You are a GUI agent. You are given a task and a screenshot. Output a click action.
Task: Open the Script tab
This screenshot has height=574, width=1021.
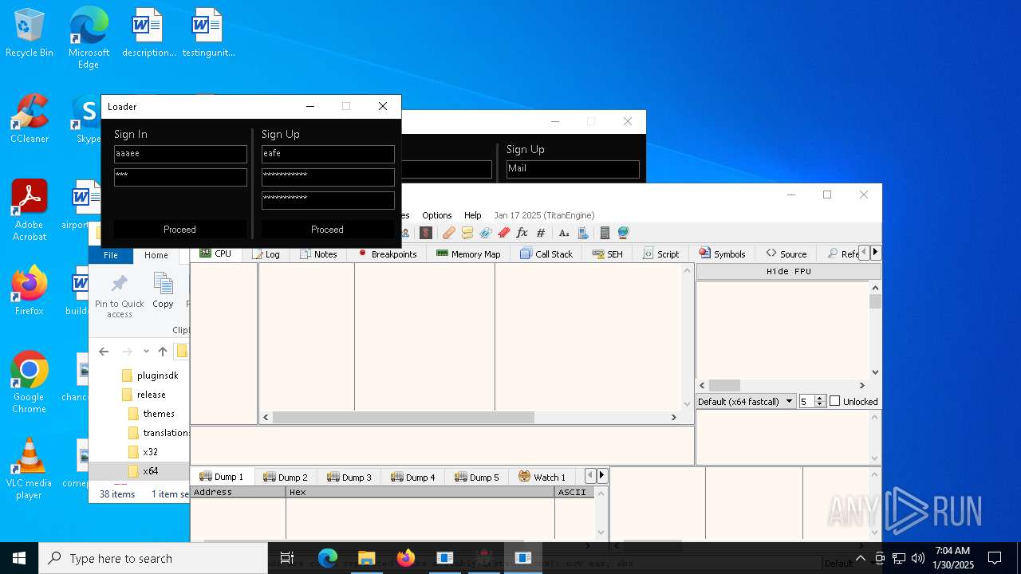coord(660,254)
